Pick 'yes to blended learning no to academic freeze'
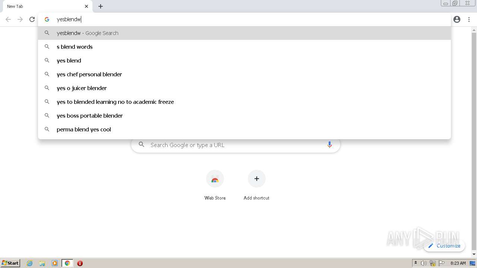Image resolution: width=477 pixels, height=268 pixels. (x=244, y=102)
